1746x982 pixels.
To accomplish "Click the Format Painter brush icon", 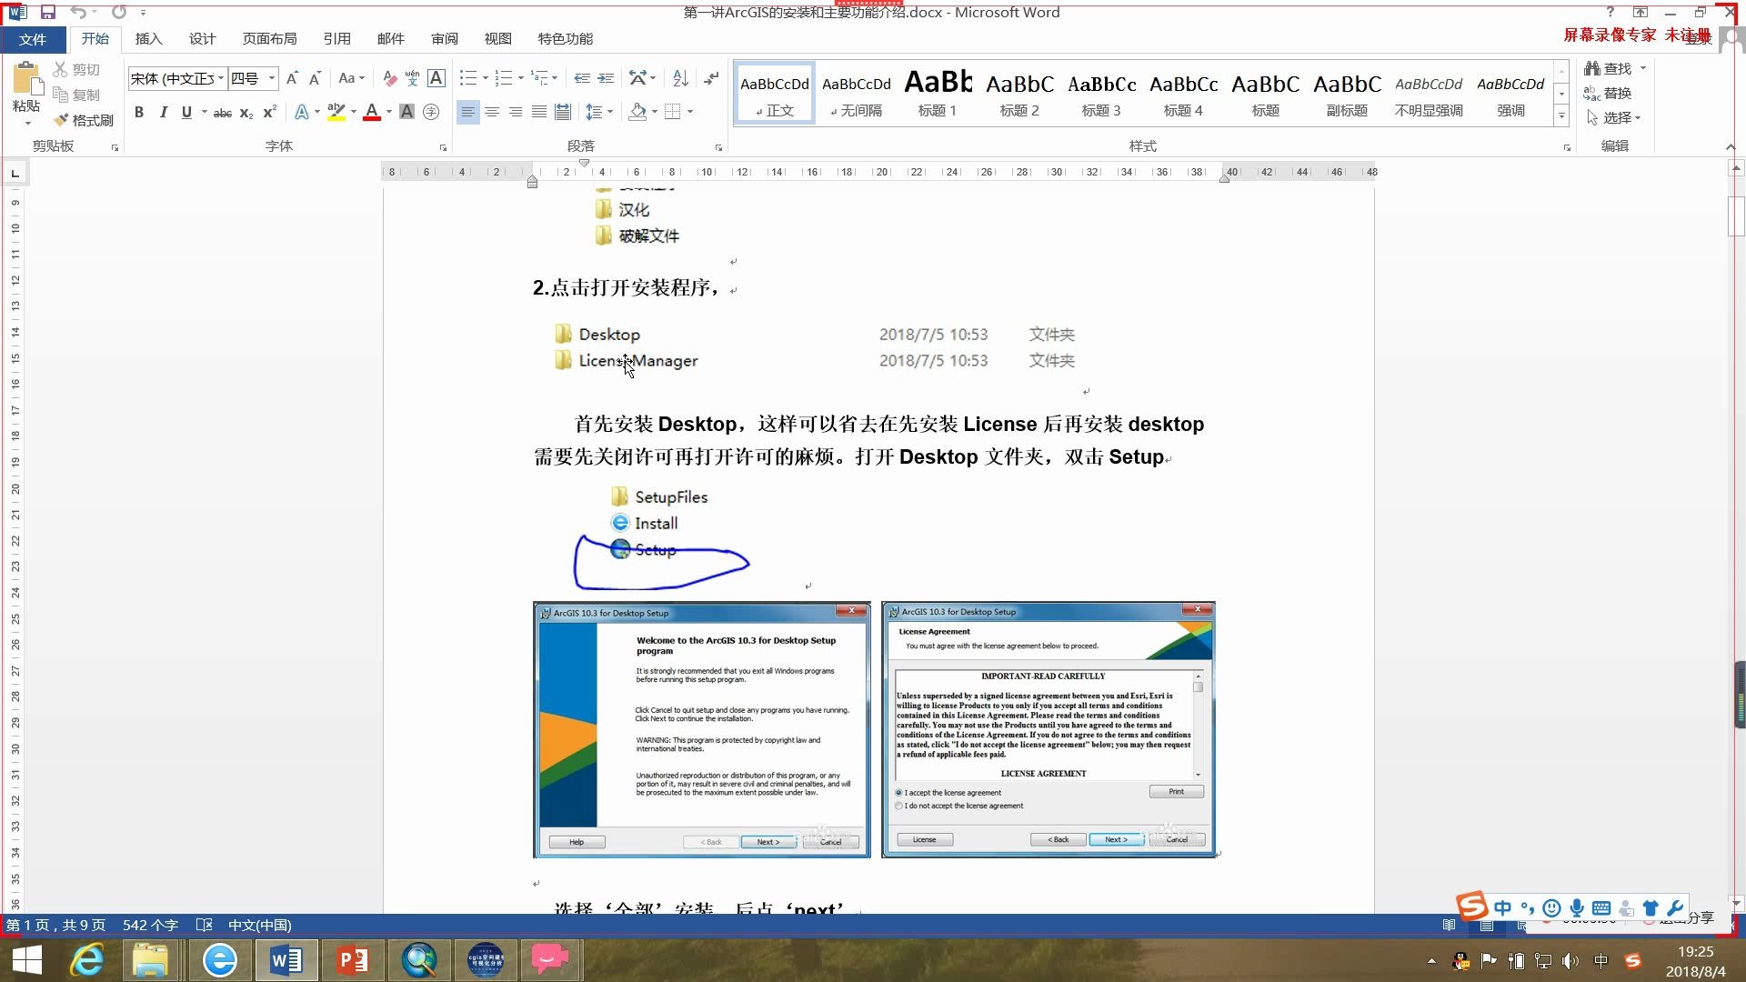I will pyautogui.click(x=62, y=120).
